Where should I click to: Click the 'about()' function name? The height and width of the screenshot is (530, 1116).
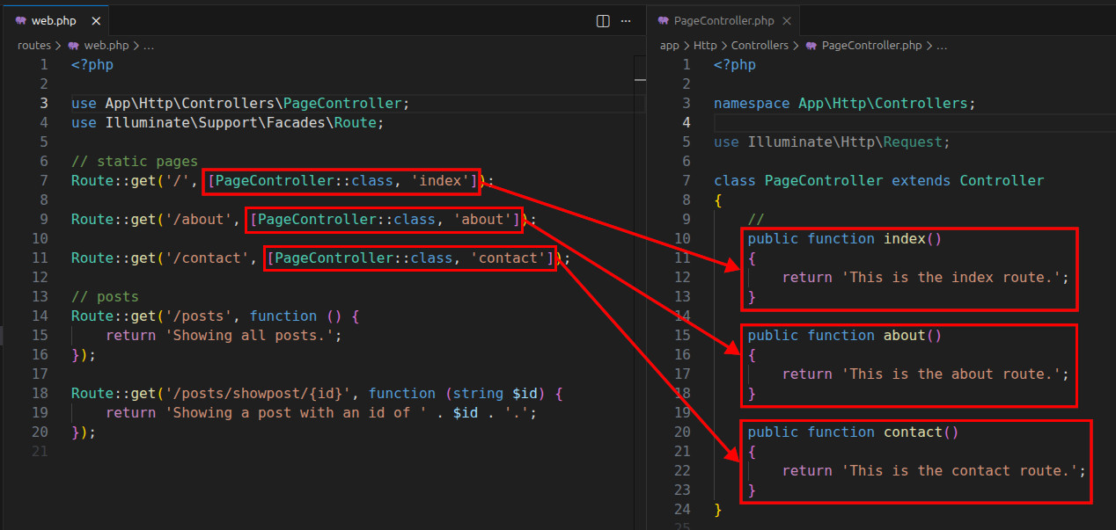pos(913,336)
